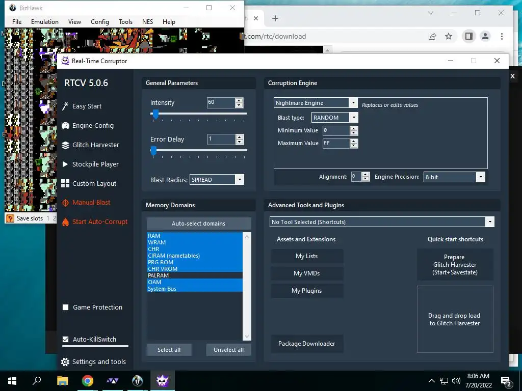This screenshot has width=522, height=391.
Task: Click the Real-Time Corruptor title bar icon
Action: (x=66, y=61)
